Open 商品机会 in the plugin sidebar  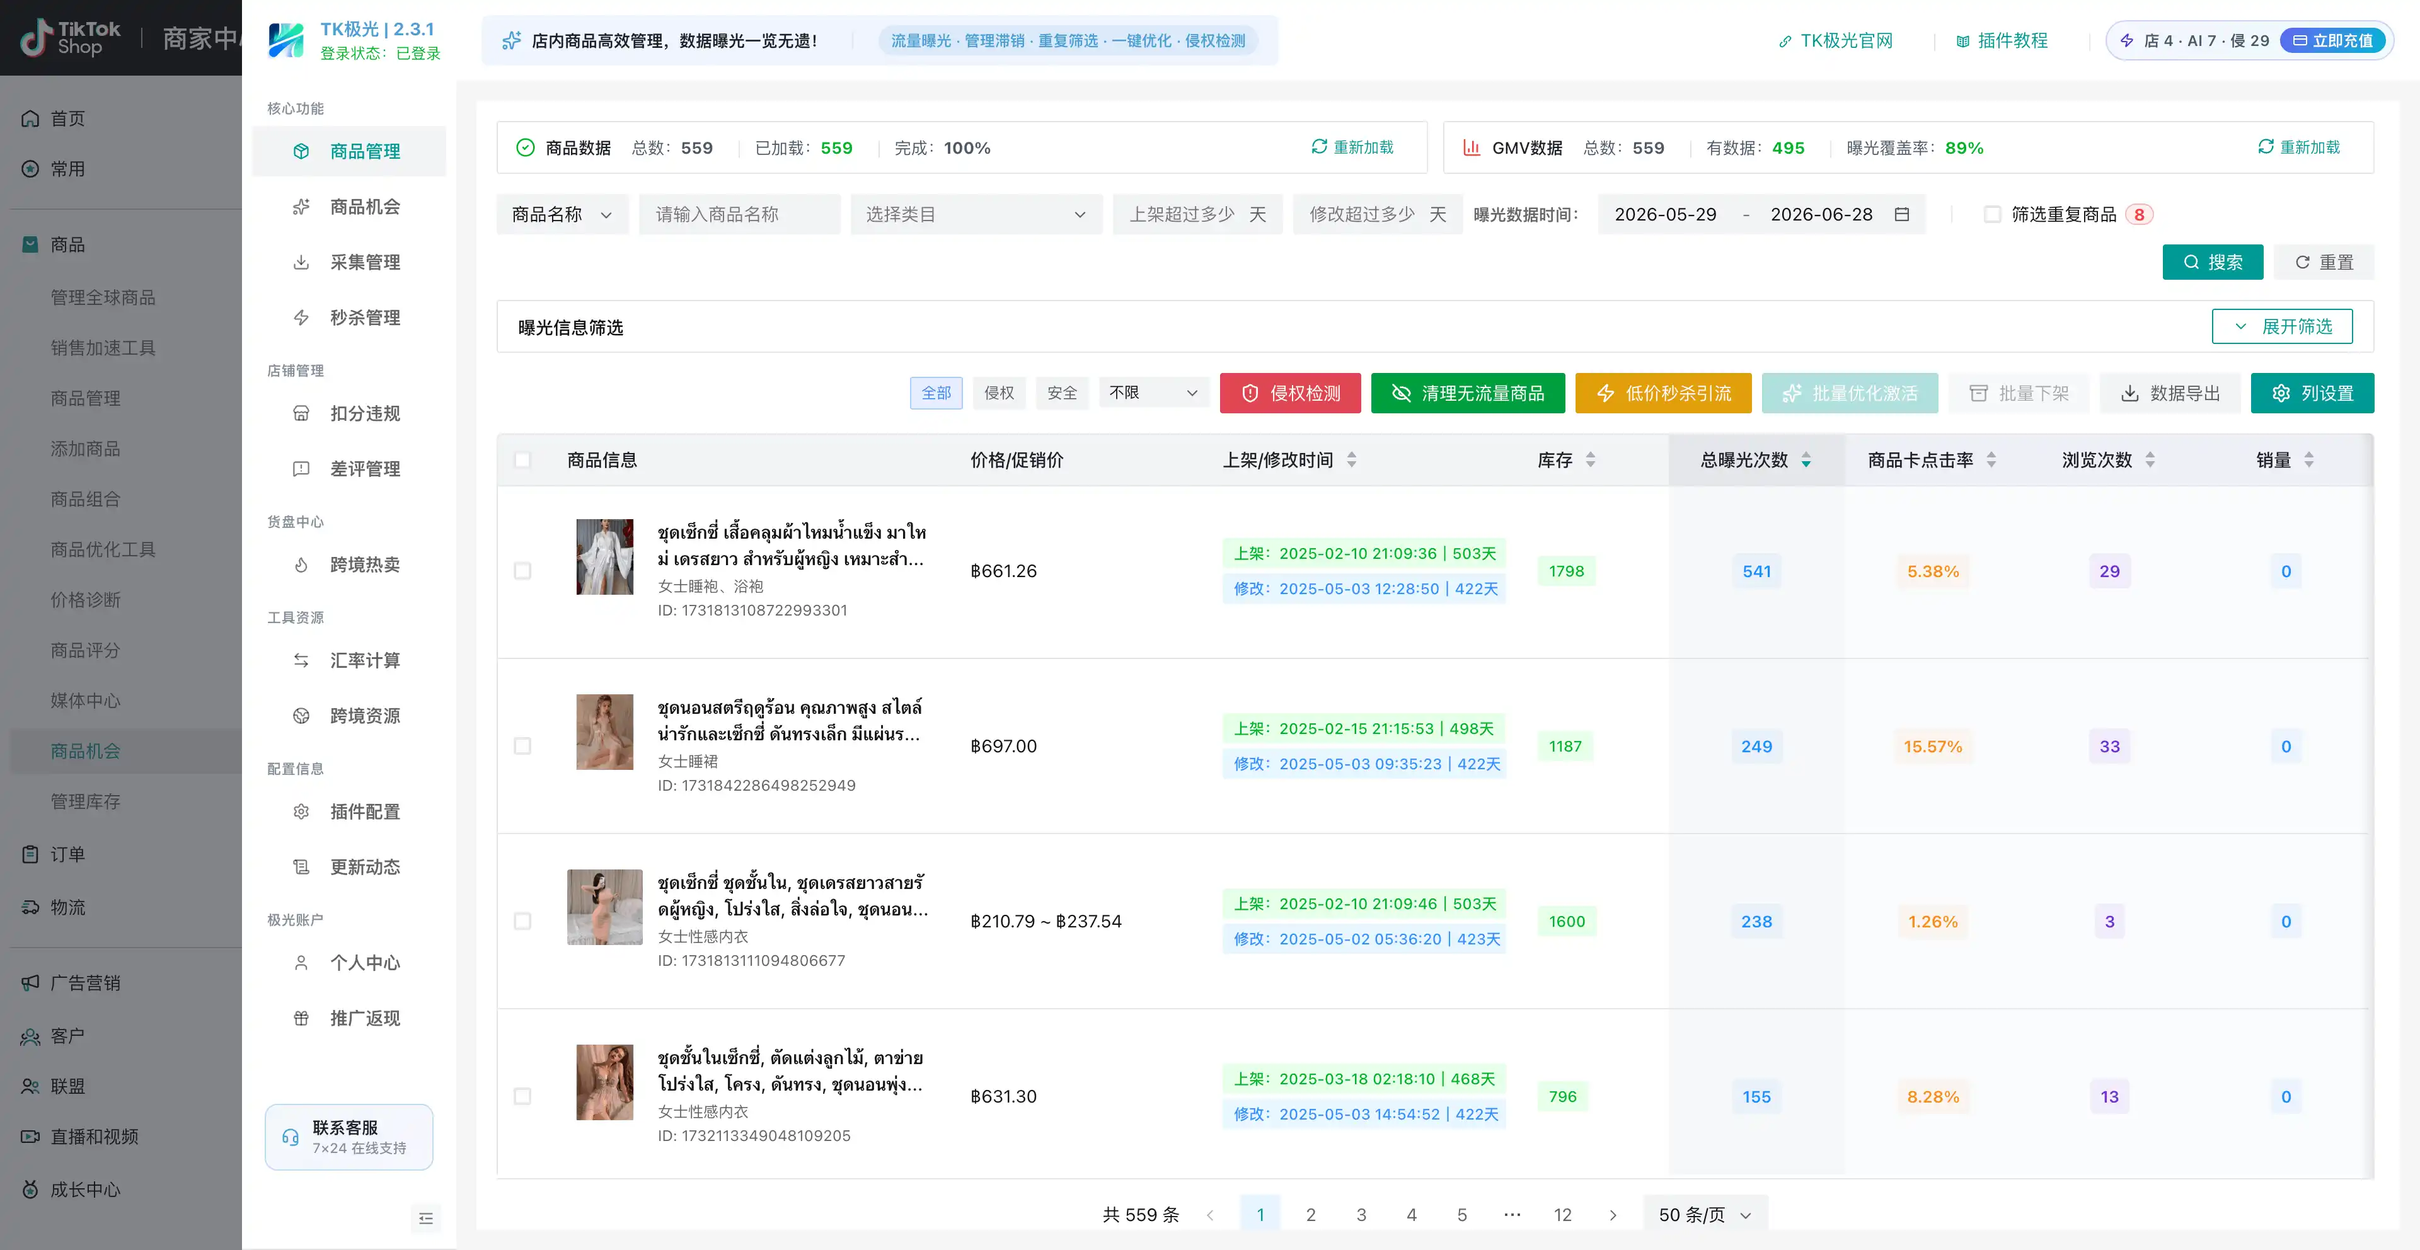(349, 207)
